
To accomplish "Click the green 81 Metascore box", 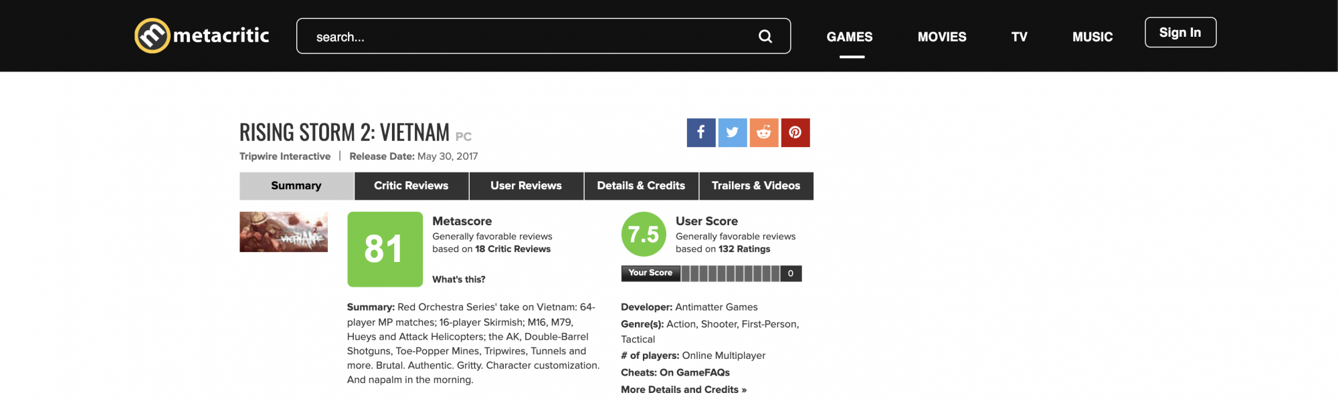I will tap(385, 249).
